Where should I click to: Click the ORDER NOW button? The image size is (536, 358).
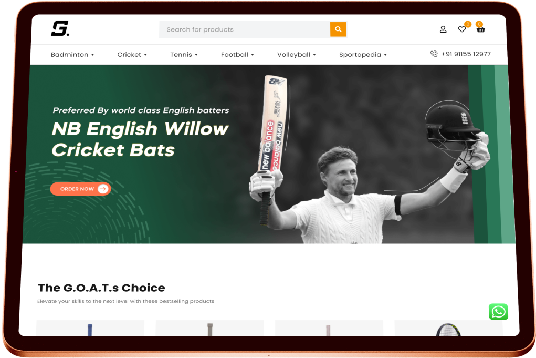pos(80,189)
